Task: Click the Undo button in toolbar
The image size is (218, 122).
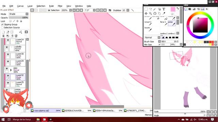Action: [x=32, y=10]
